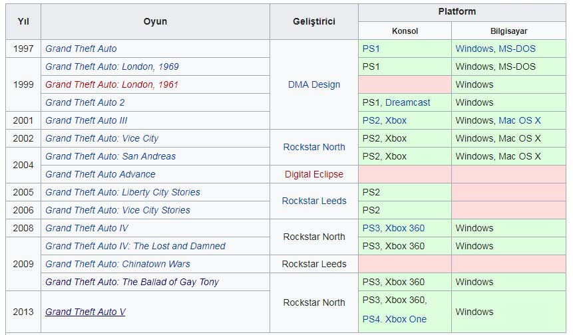The height and width of the screenshot is (335, 573).
Task: Click the Bilgisayar sub-header cell
Action: pos(509,31)
